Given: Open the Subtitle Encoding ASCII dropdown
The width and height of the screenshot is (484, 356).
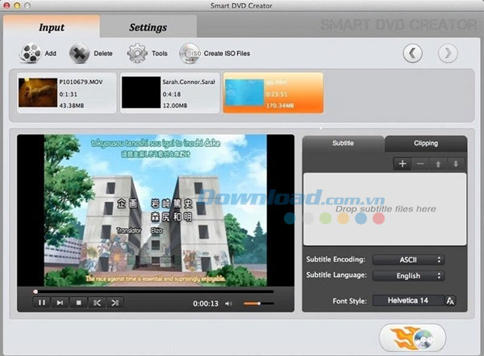Looking at the screenshot, I should click(x=408, y=259).
